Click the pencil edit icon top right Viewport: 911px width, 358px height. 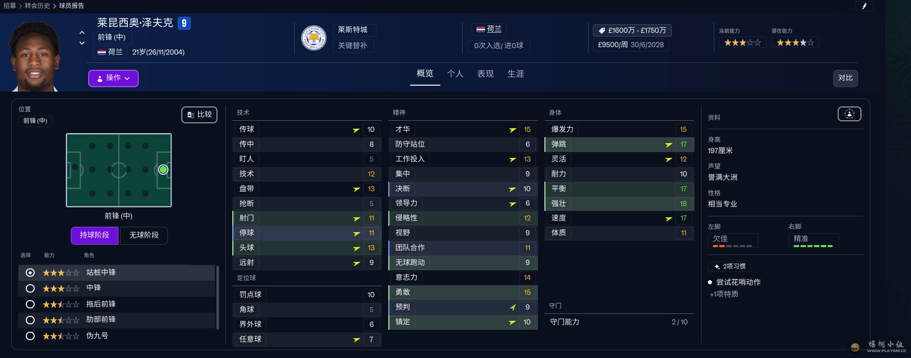(x=864, y=6)
